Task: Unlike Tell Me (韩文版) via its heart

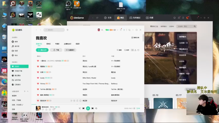Action: click(38, 89)
